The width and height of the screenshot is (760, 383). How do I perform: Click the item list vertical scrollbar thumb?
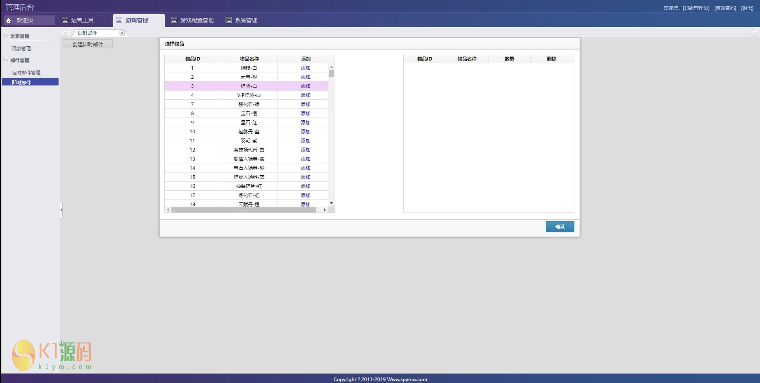coord(331,73)
